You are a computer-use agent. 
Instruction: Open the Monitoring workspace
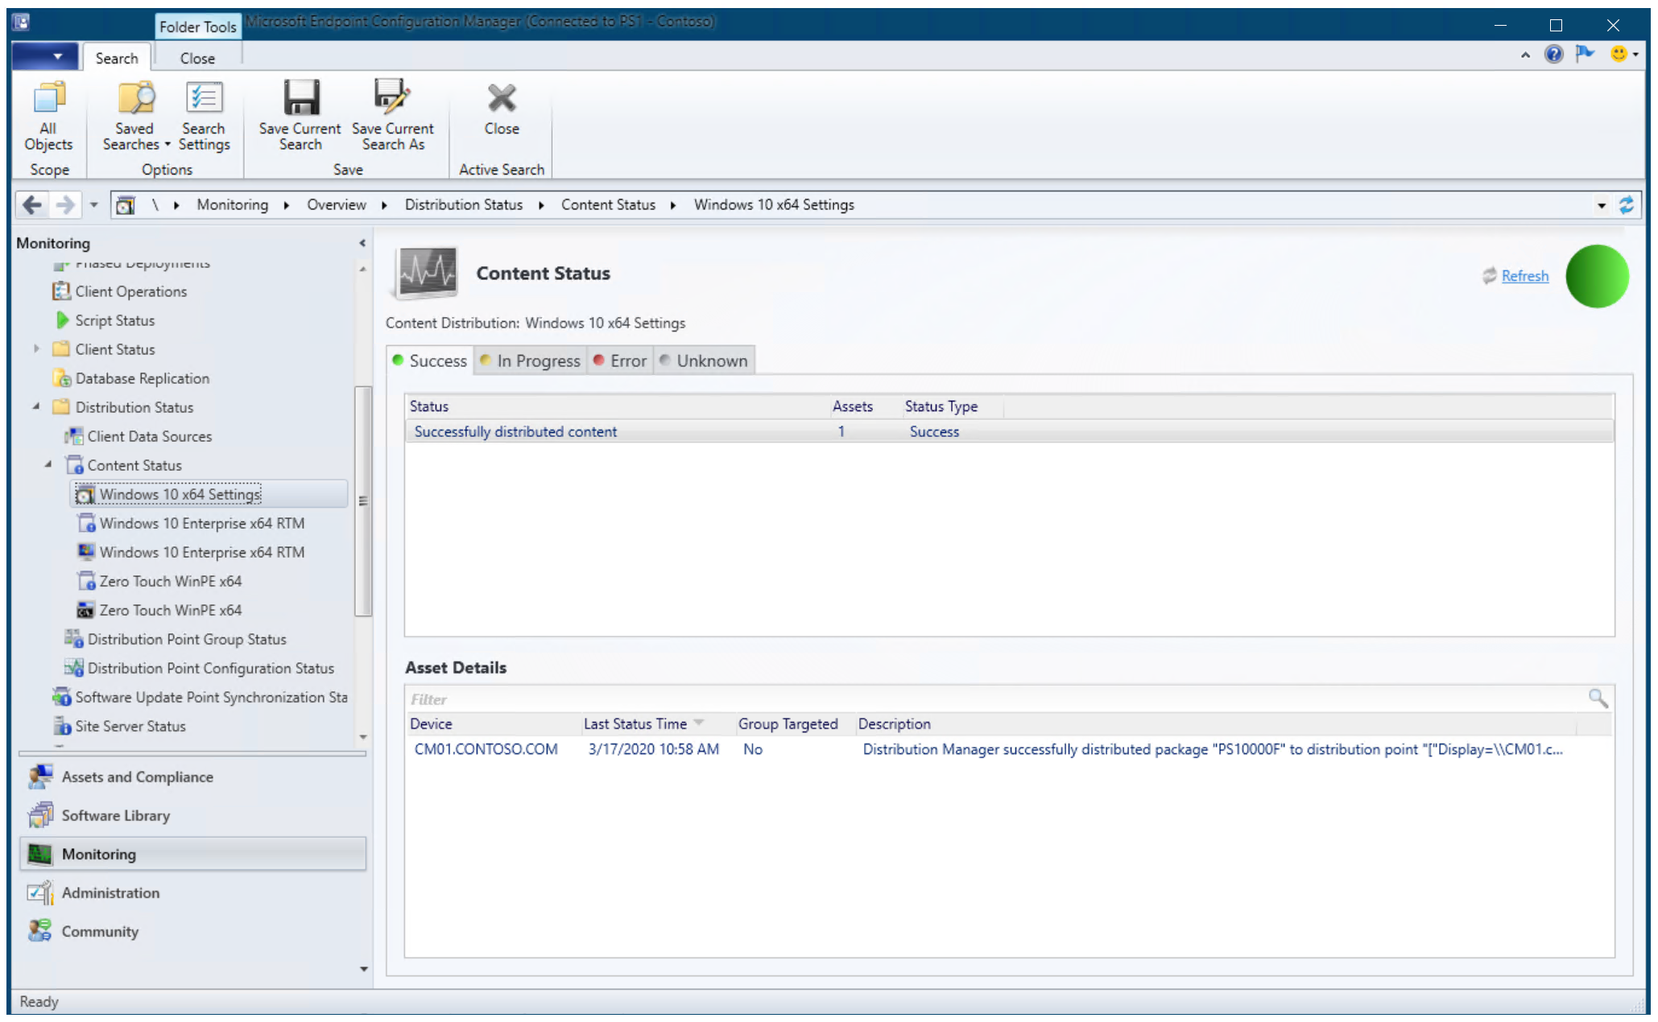98,854
